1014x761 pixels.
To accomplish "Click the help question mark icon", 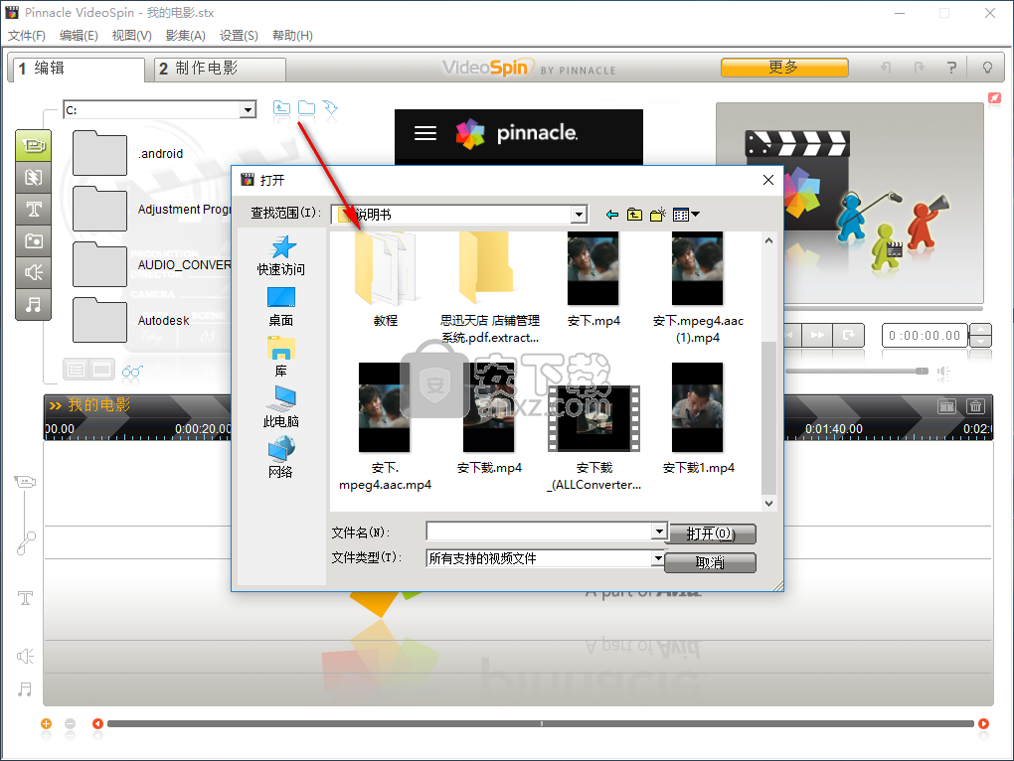I will 951,68.
